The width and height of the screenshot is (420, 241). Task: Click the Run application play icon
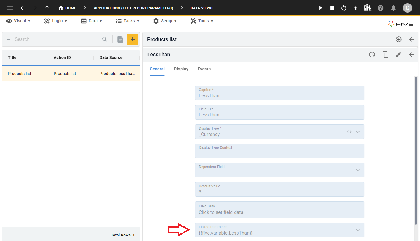point(321,8)
